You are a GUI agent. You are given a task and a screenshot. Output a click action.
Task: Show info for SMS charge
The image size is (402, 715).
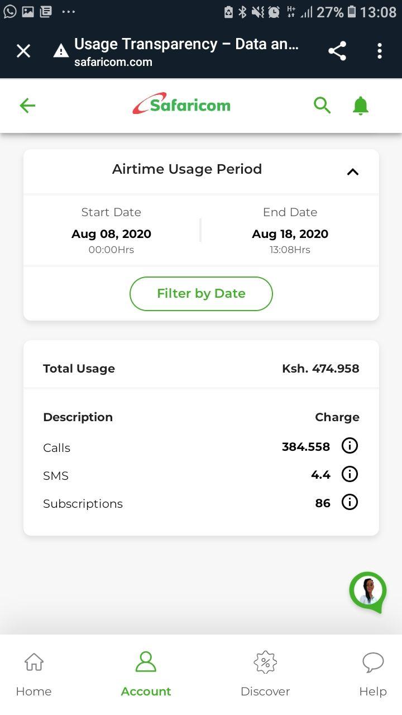point(350,474)
